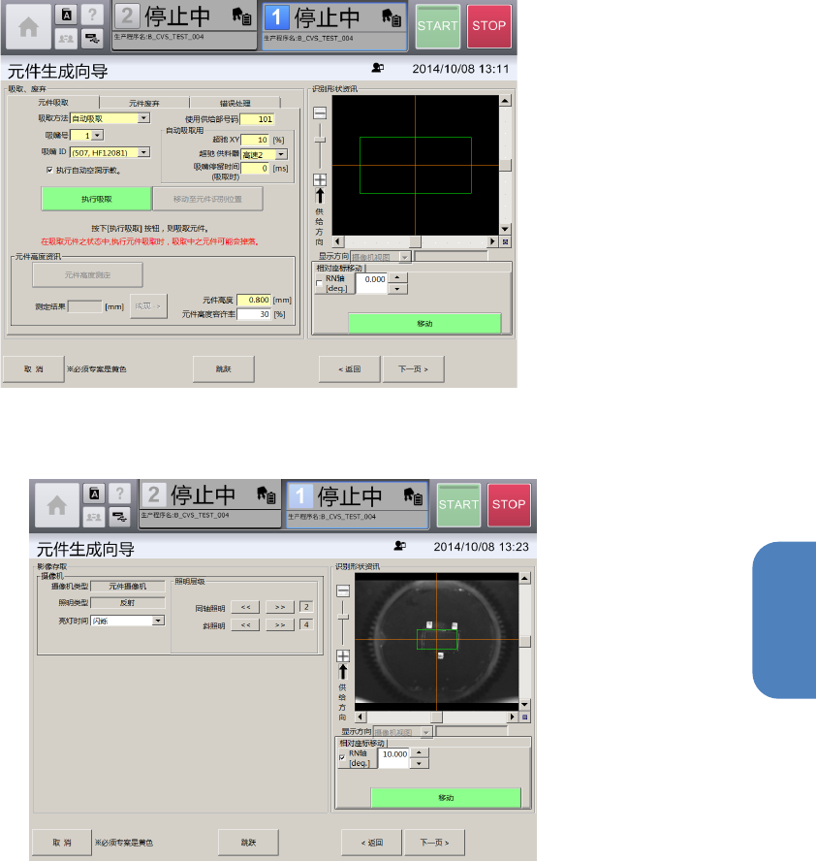Click zoom slider handle on 13:23 screen

click(343, 618)
